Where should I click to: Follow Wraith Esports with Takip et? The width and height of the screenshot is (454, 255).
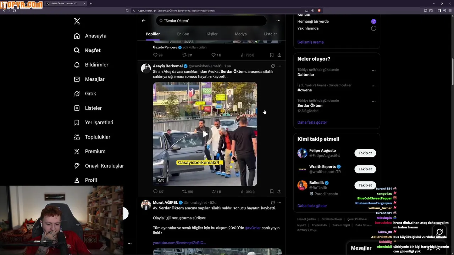[365, 169]
